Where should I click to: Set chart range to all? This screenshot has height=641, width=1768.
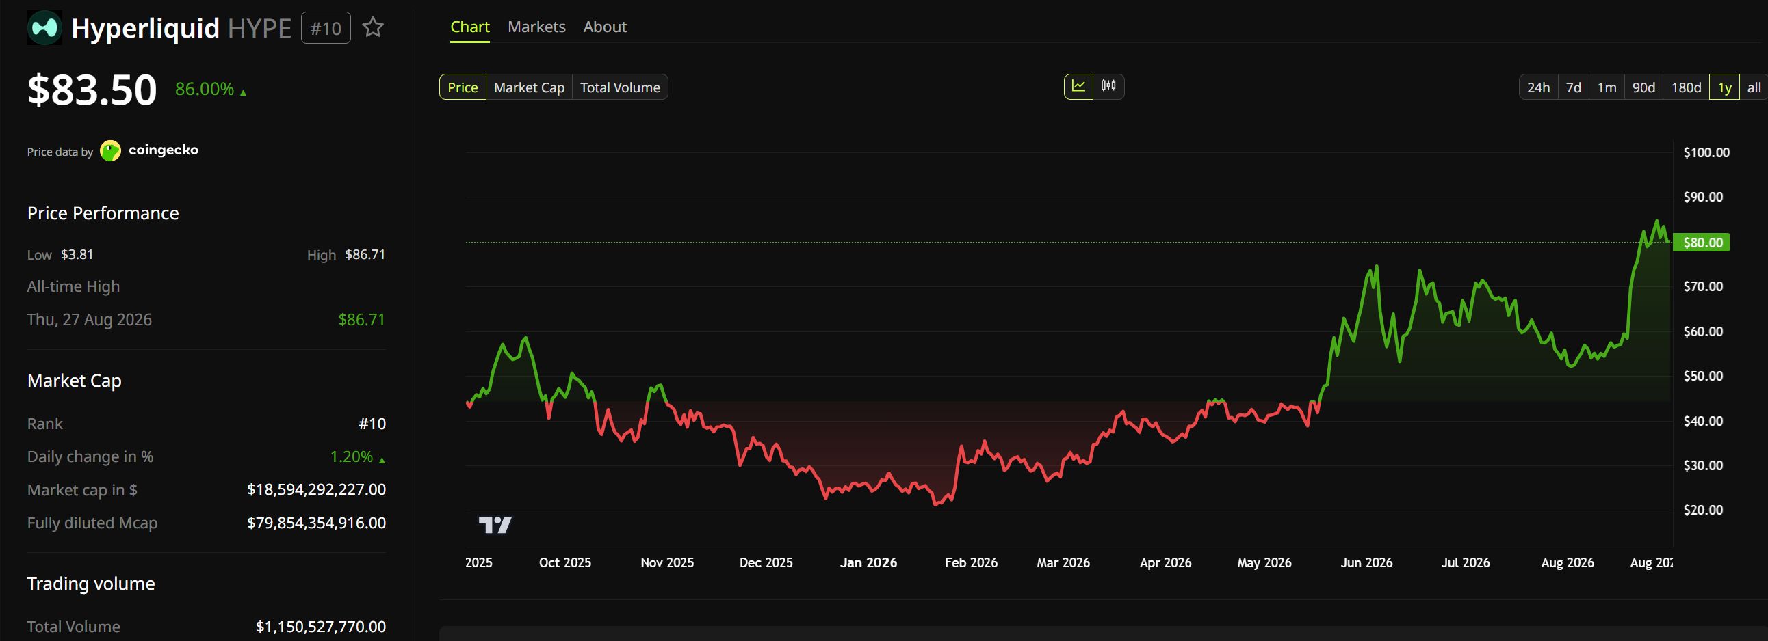tap(1754, 87)
